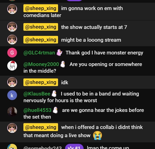Click the crying emoji in live show message
This screenshot has height=149, width=155.
tap(98, 135)
